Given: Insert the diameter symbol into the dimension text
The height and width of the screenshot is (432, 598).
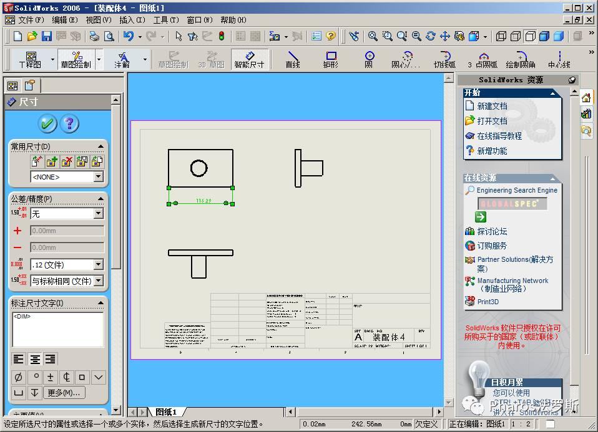Looking at the screenshot, I should pyautogui.click(x=18, y=377).
